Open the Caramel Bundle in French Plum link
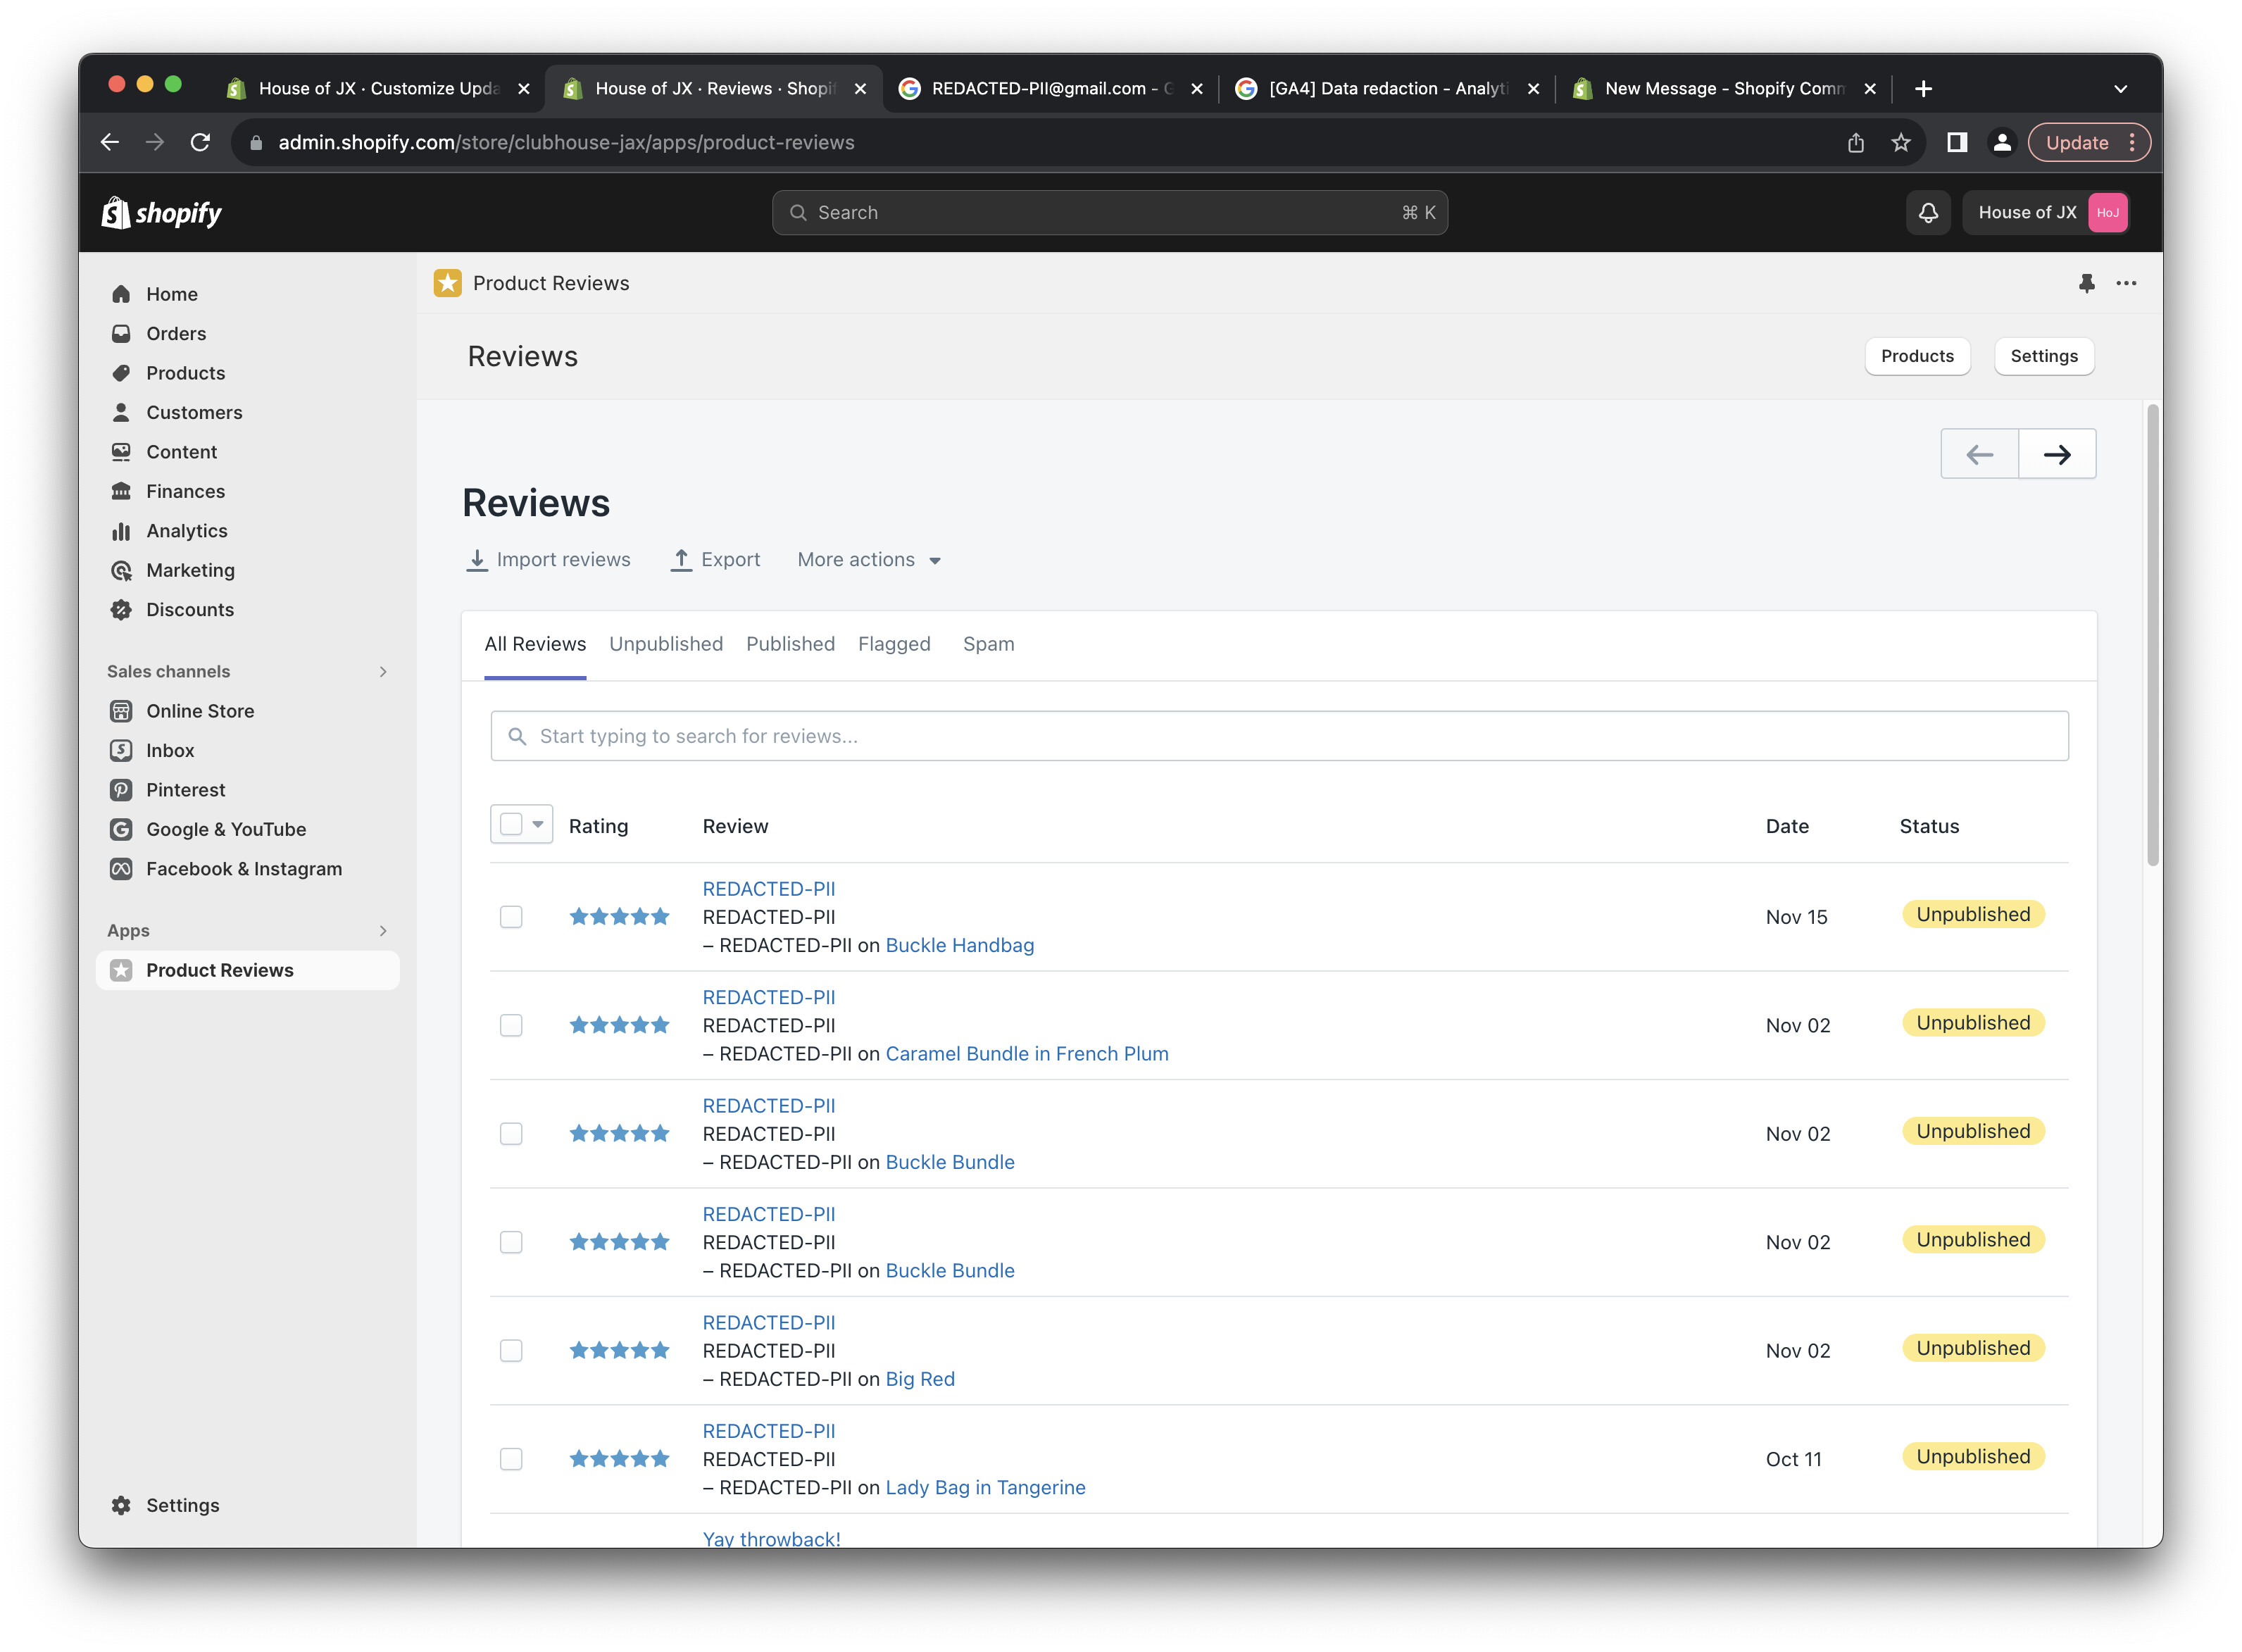The width and height of the screenshot is (2242, 1652). tap(1026, 1054)
